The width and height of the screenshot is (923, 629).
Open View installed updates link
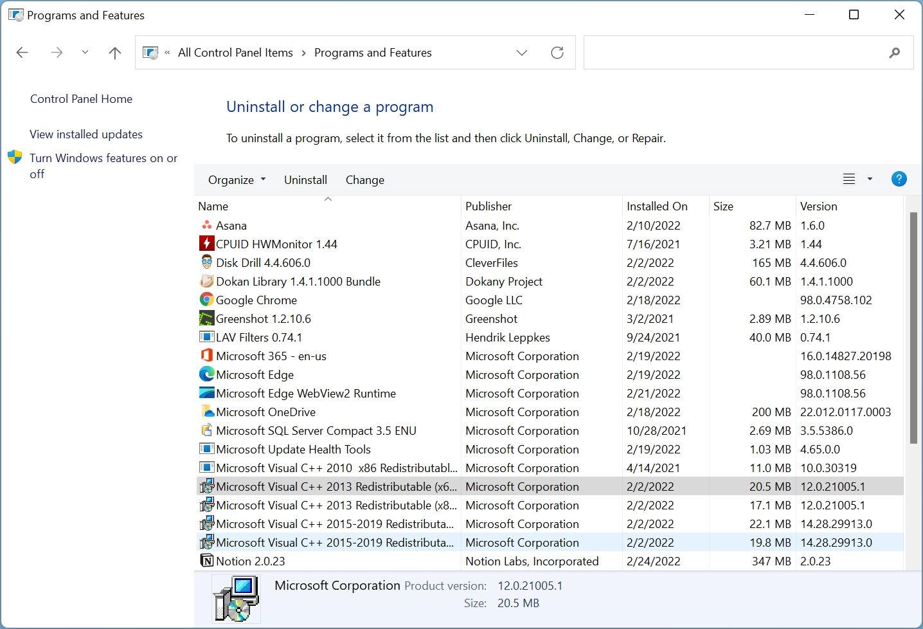pos(86,134)
